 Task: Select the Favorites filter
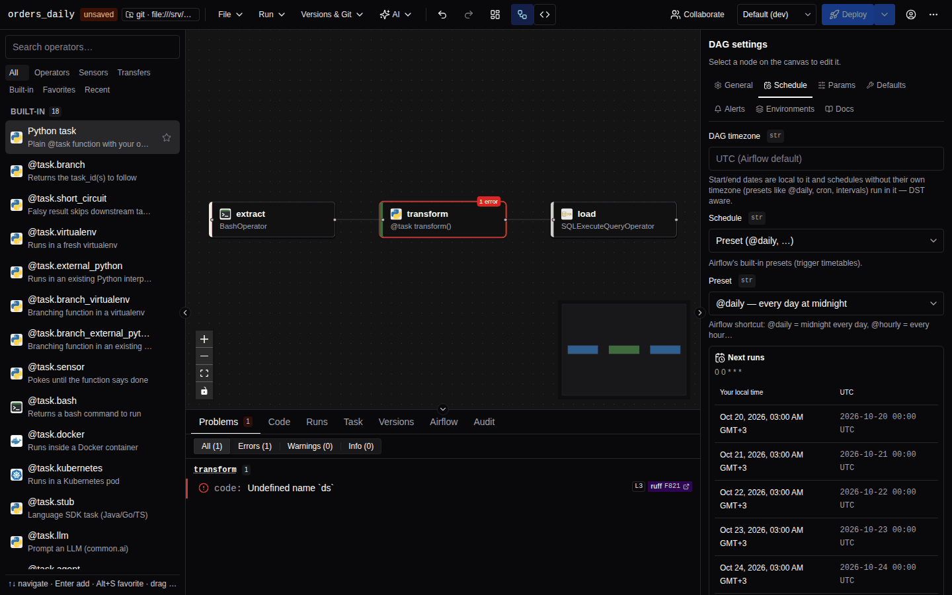click(59, 90)
